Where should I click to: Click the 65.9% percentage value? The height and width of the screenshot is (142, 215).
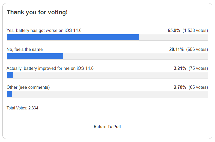point(174,30)
